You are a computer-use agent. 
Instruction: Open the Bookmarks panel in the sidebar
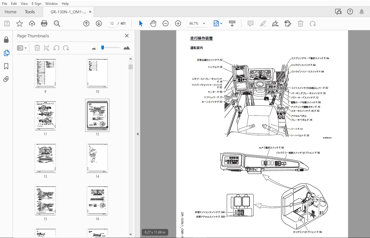click(6, 66)
